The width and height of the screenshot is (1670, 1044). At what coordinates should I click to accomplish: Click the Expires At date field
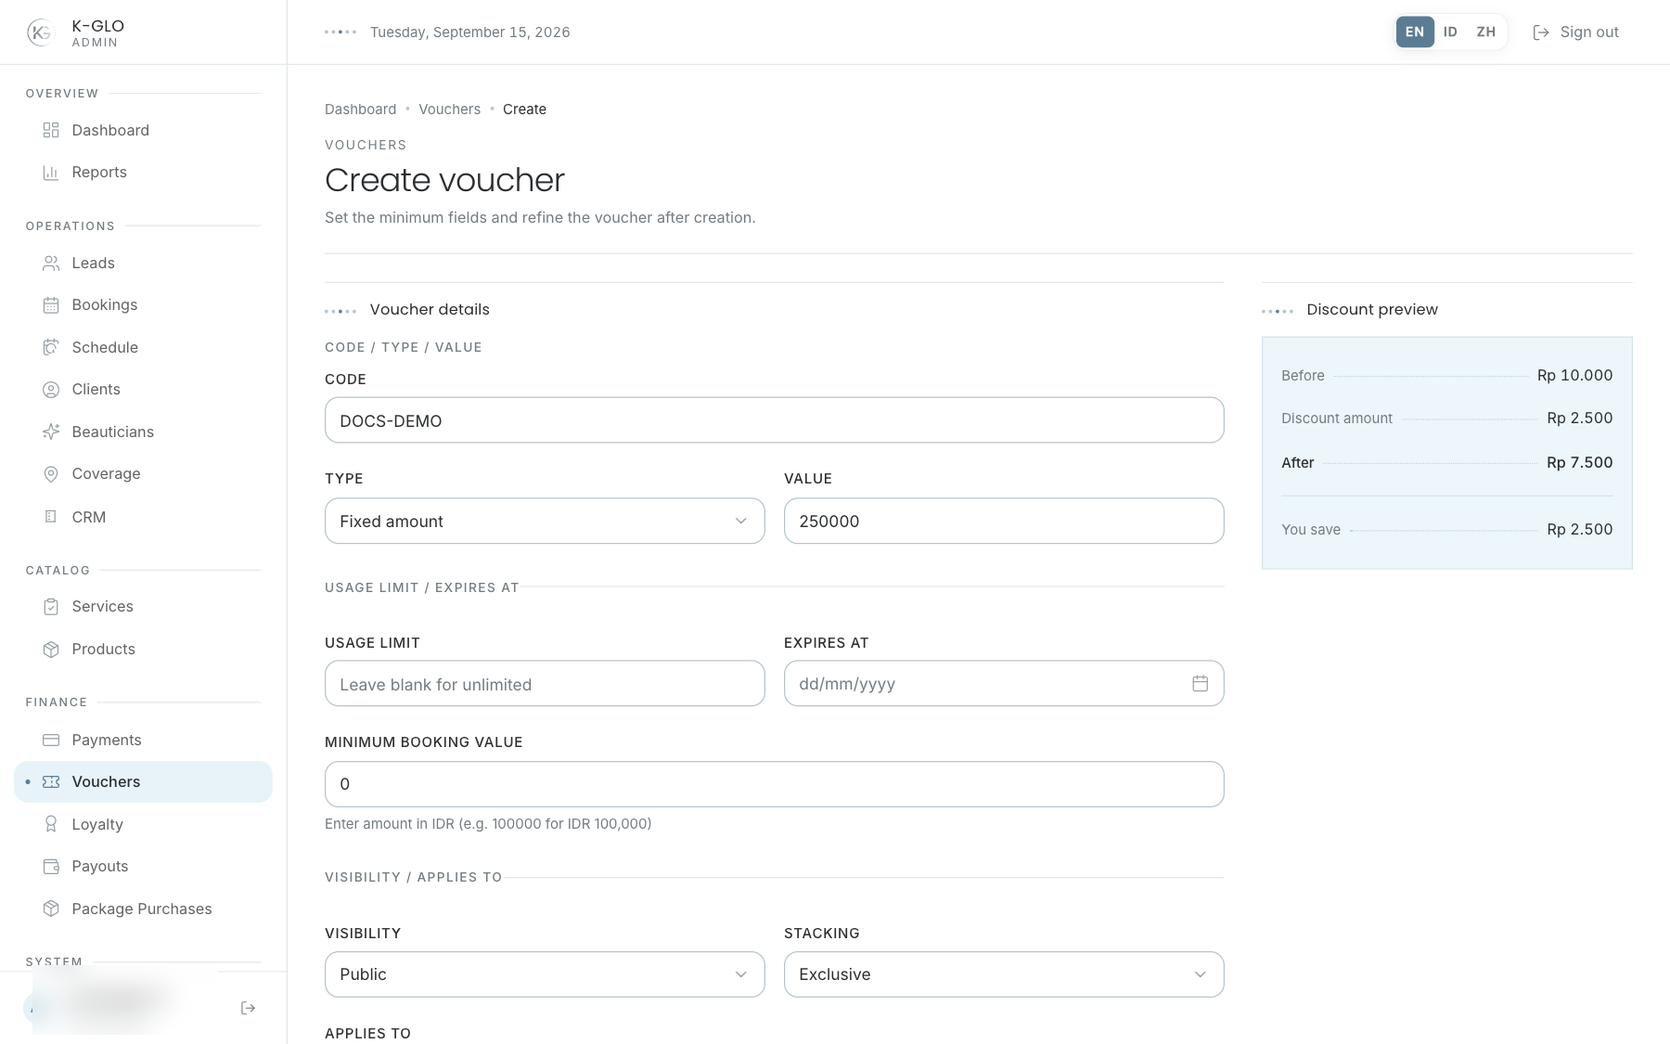pyautogui.click(x=1004, y=683)
